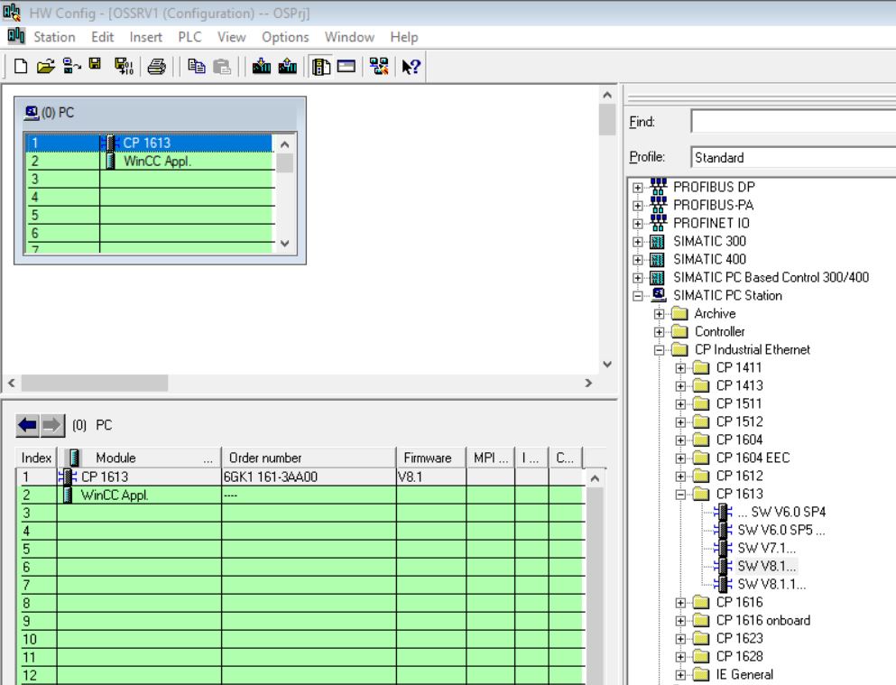Expand the Archive folder node
The width and height of the screenshot is (896, 685).
coord(659,314)
